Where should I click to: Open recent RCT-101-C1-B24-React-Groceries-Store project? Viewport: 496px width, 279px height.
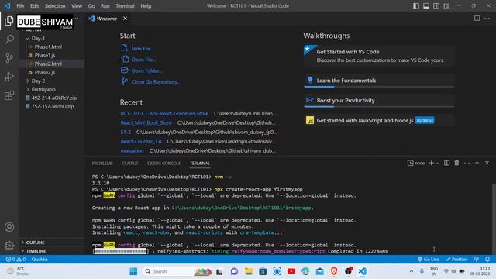(164, 113)
